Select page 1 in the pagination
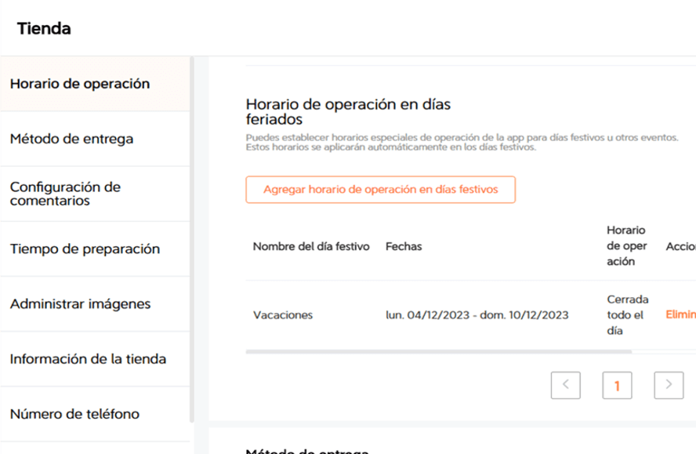Viewport: 696px width, 454px height. tap(617, 385)
